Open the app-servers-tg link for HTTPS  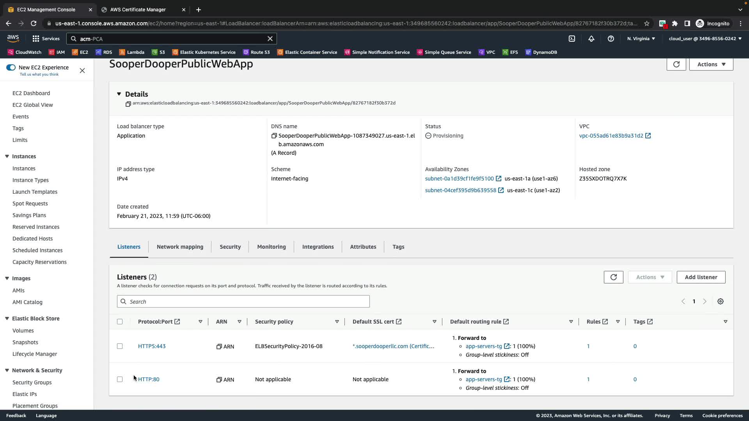[484, 346]
